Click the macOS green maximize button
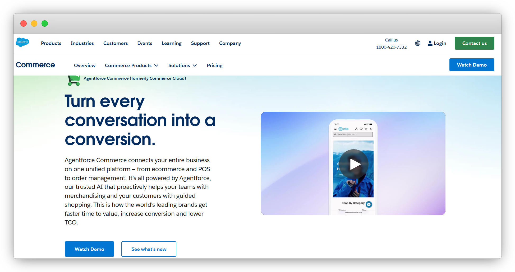This screenshot has height=272, width=515. click(x=45, y=24)
